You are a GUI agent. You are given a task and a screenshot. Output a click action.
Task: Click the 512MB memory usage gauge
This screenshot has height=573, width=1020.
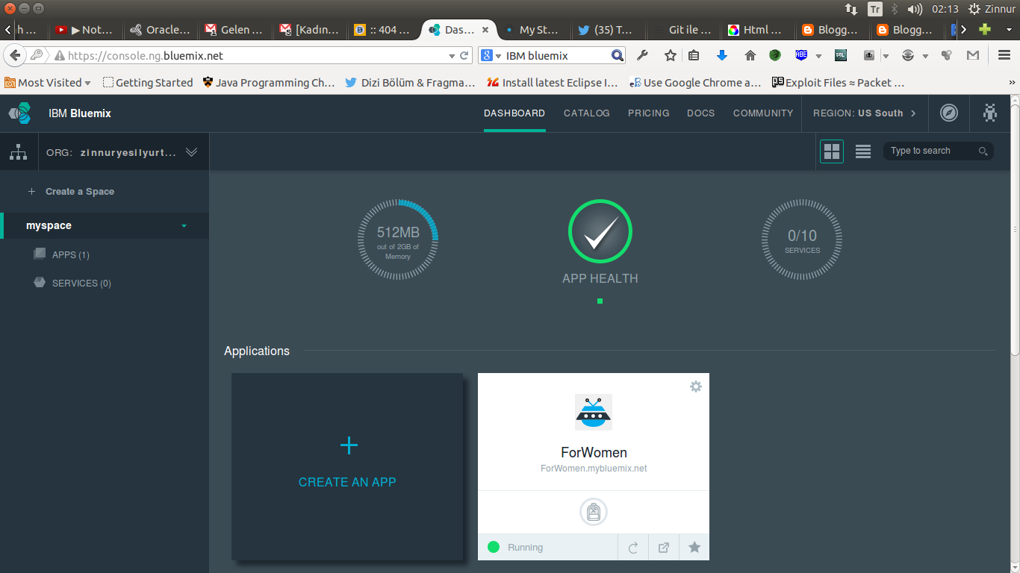398,240
